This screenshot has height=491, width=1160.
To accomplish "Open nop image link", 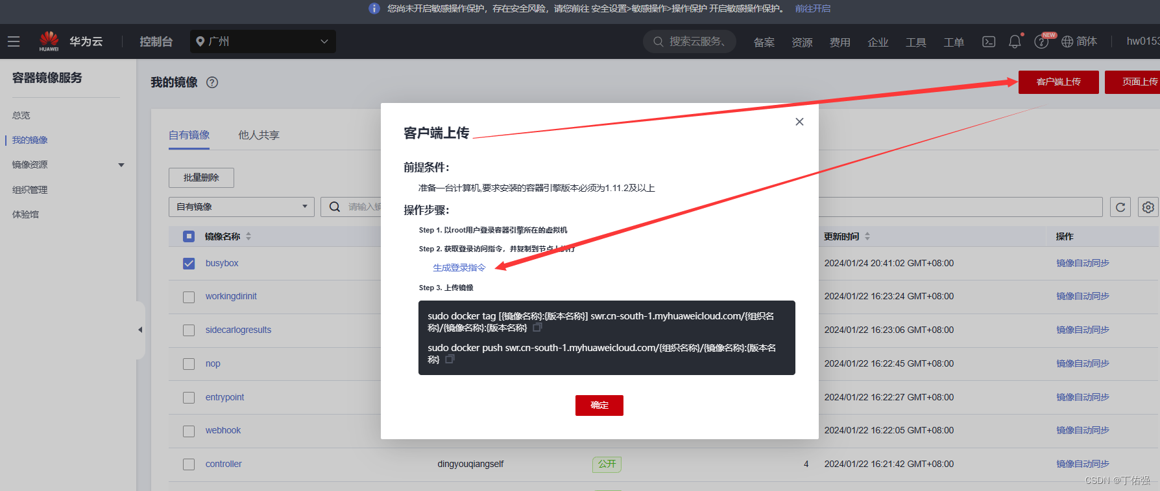I will click(213, 364).
